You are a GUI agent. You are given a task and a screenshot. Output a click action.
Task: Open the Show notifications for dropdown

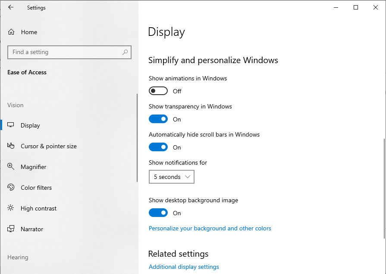(172, 177)
